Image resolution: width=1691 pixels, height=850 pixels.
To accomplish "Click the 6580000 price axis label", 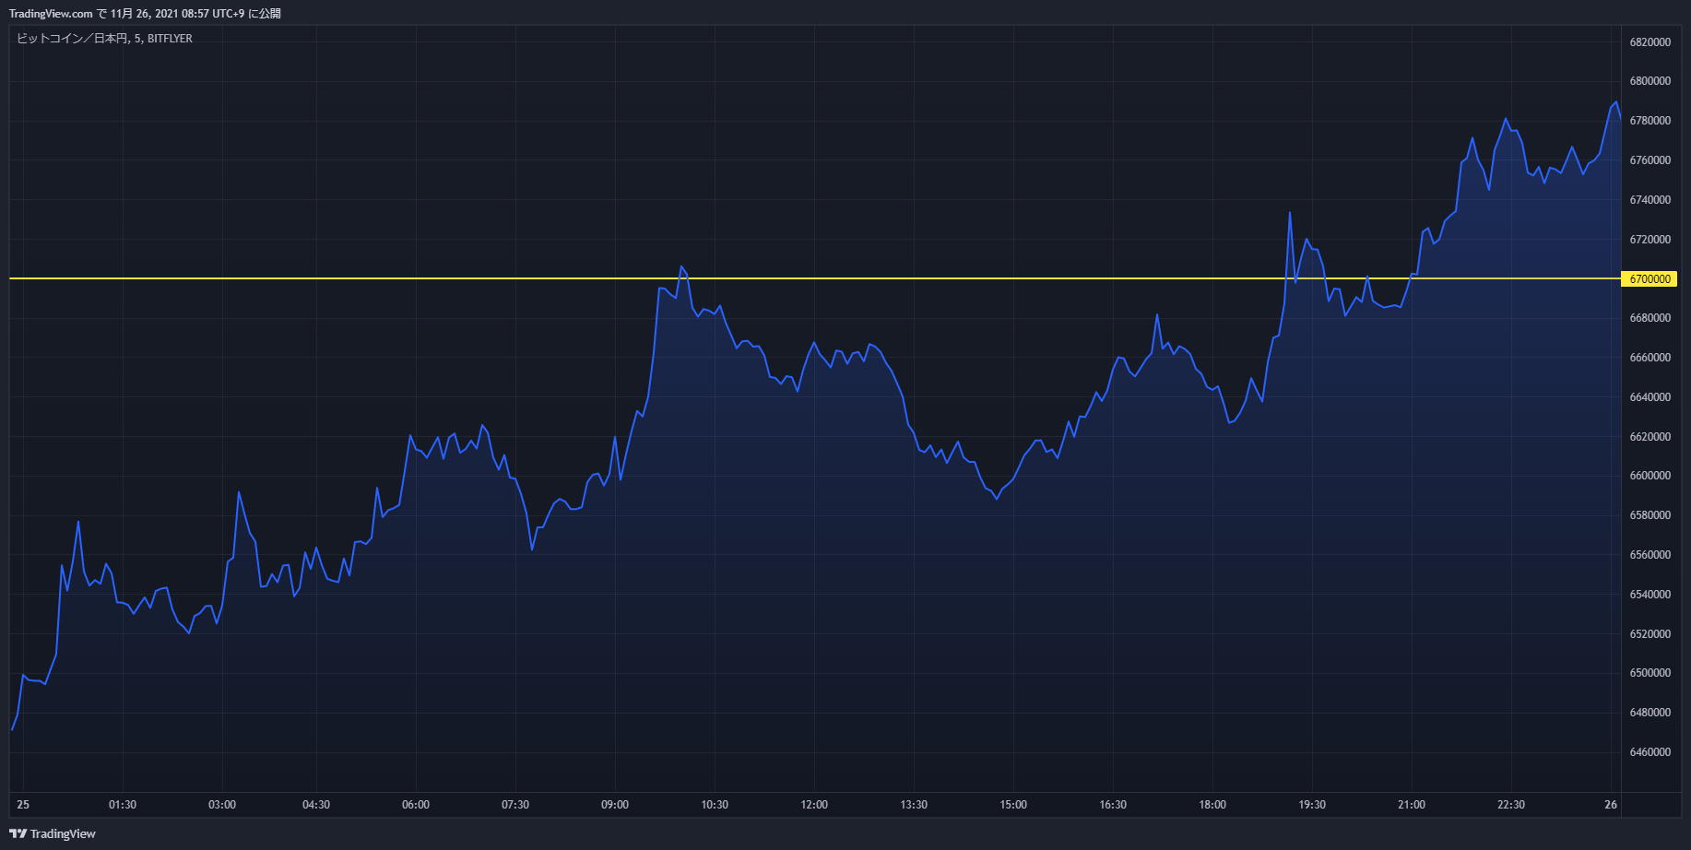I will 1650,515.
